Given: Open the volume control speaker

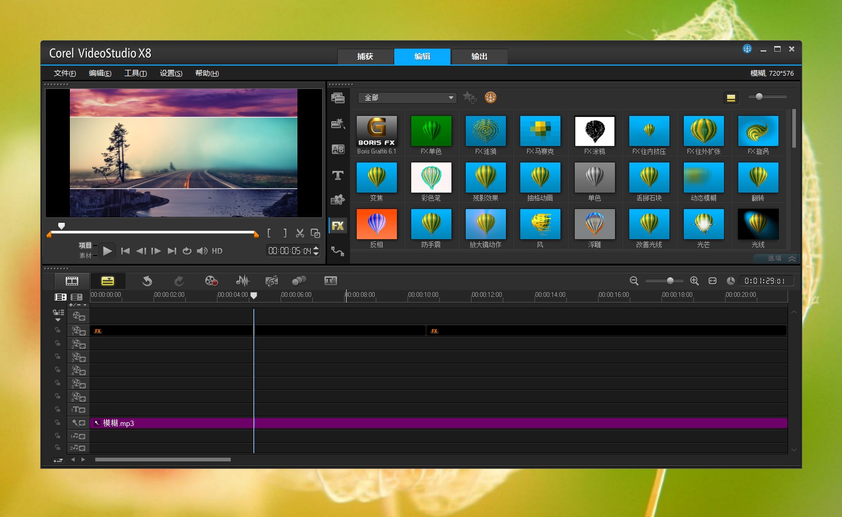Looking at the screenshot, I should (202, 251).
